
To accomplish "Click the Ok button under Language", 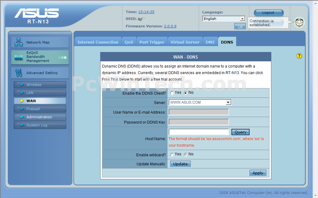I will [x=240, y=26].
